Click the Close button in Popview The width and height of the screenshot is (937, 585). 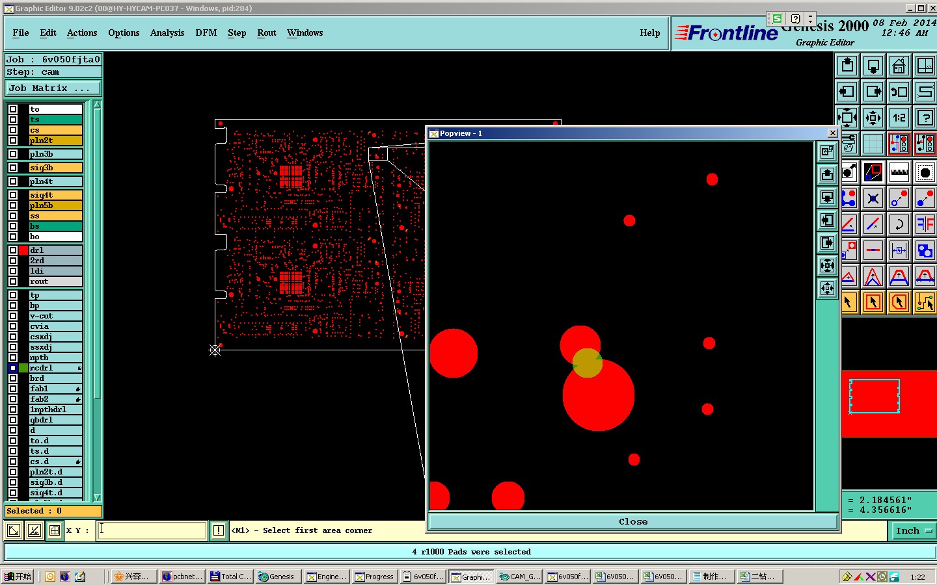click(633, 522)
